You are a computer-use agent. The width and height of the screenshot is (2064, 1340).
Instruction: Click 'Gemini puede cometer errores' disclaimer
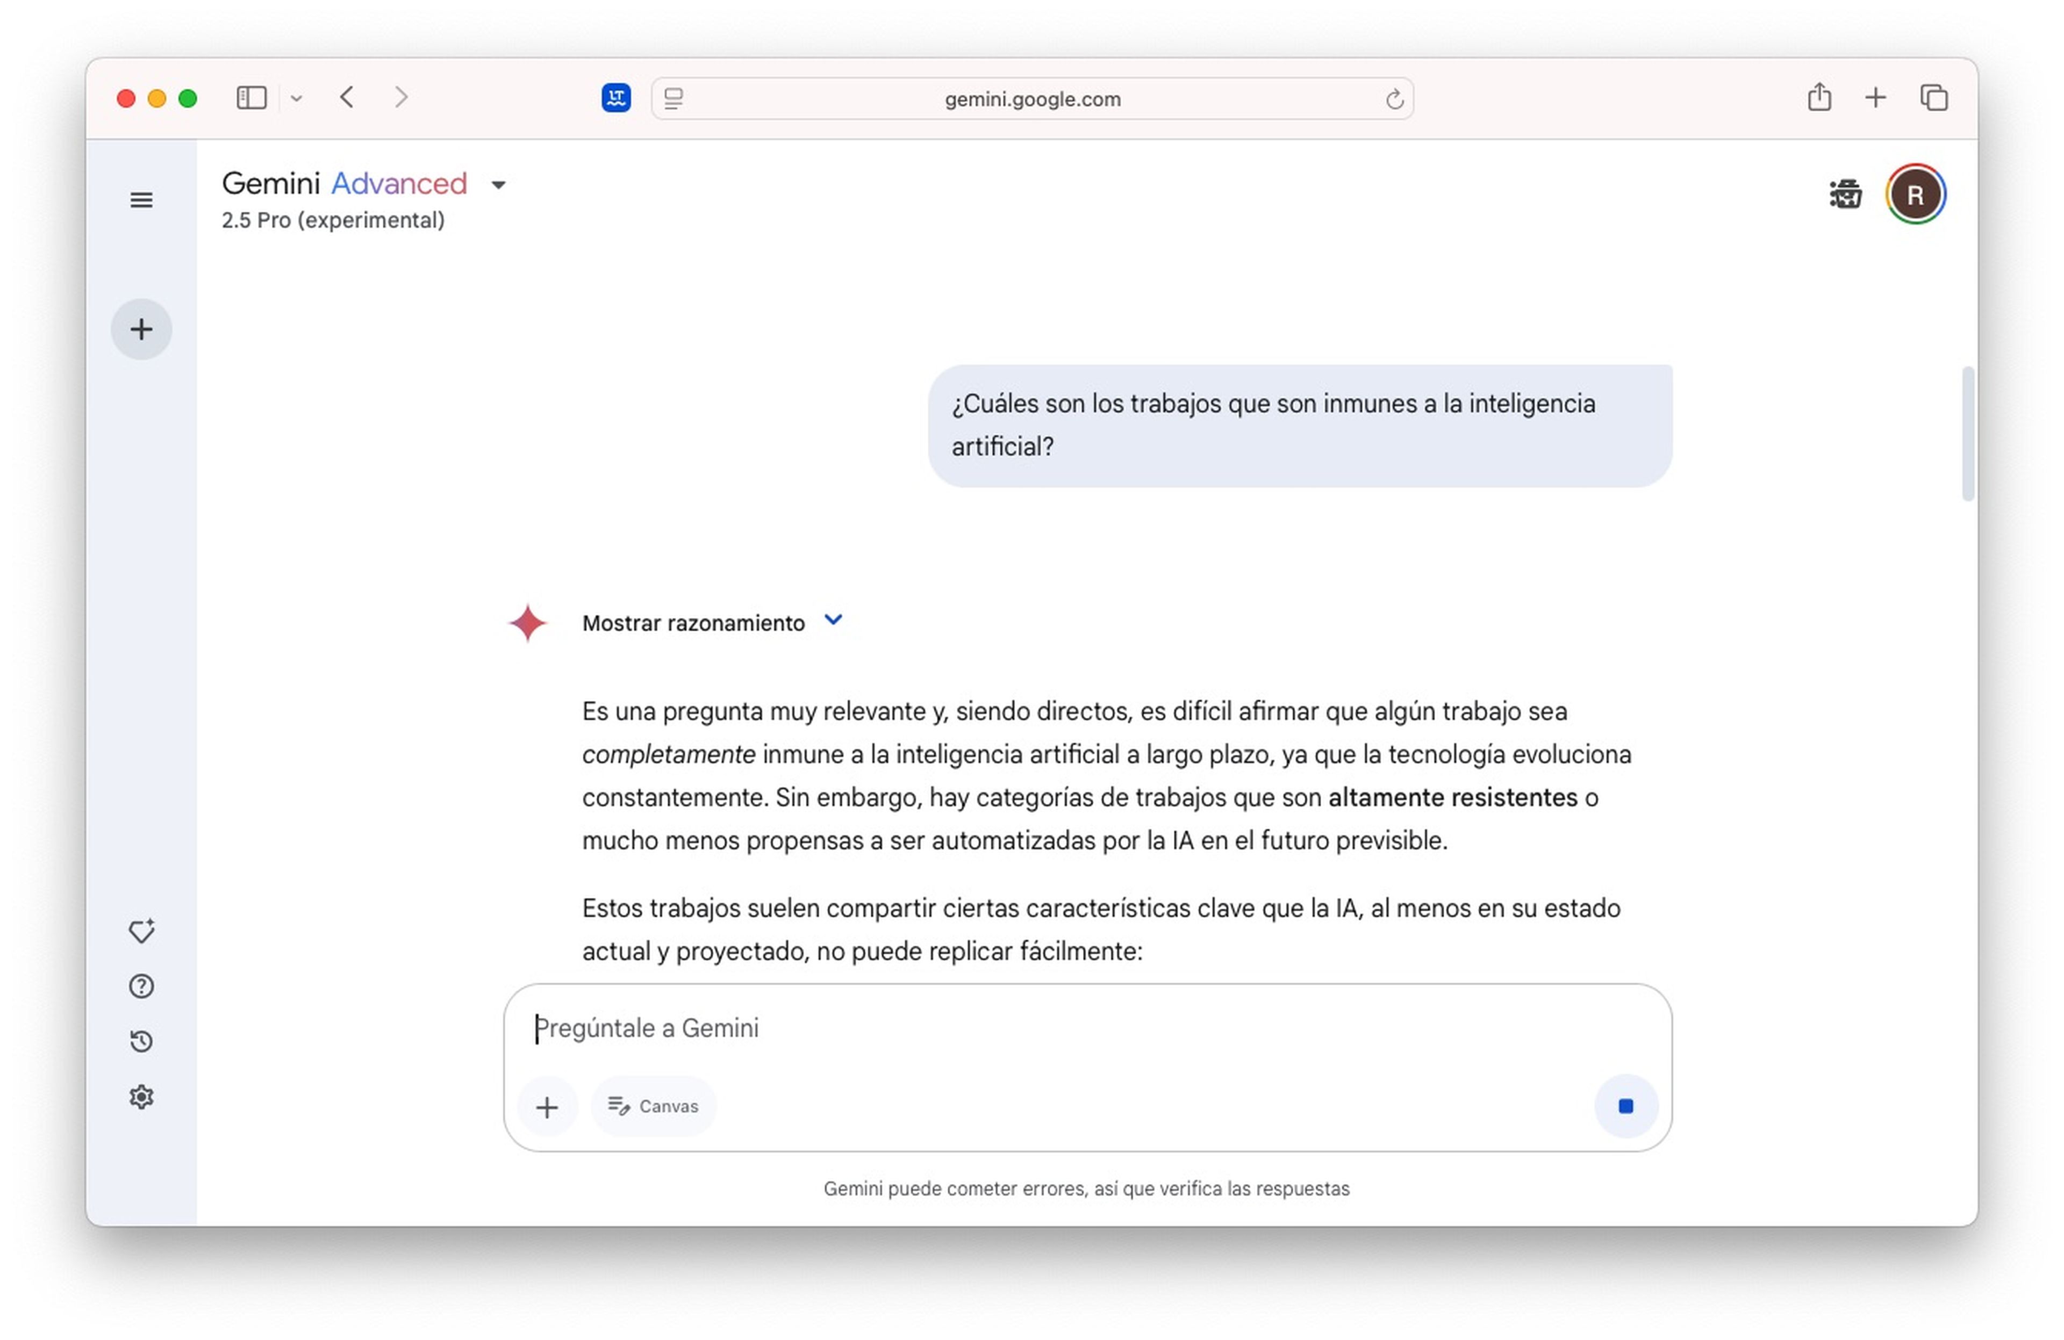coord(1087,1188)
